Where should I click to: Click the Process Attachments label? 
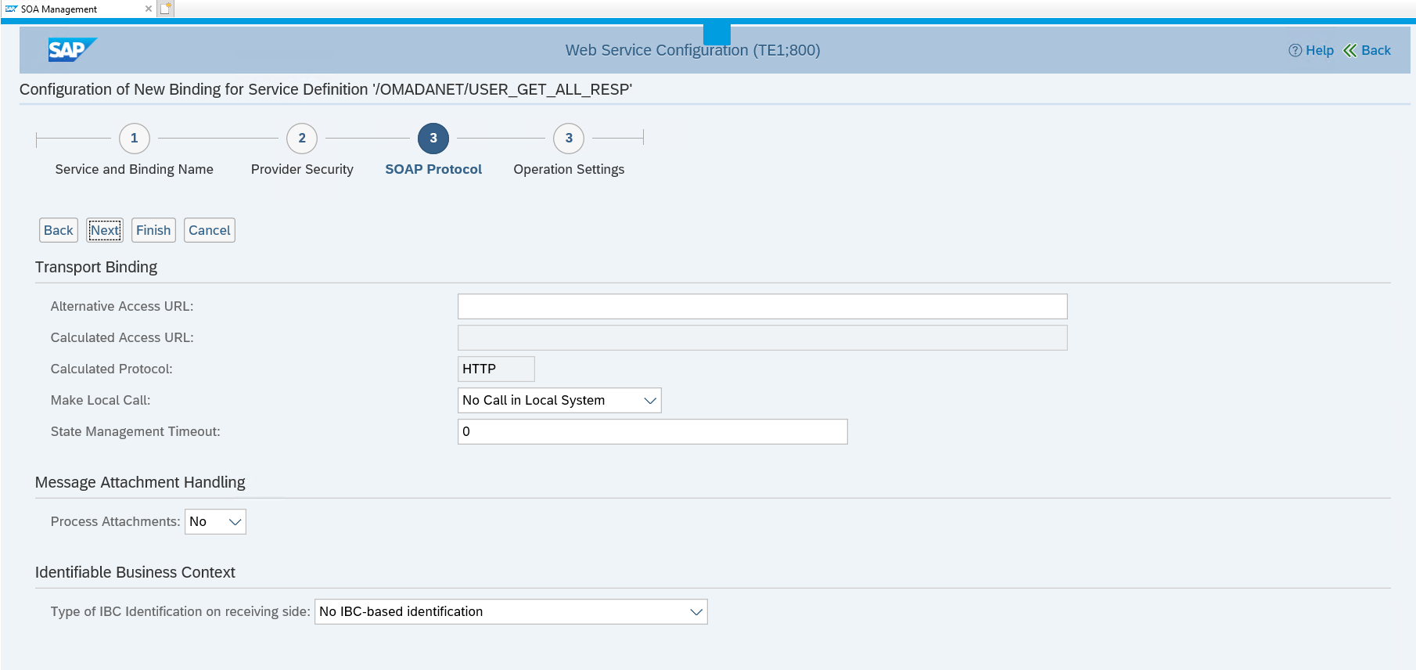(116, 521)
